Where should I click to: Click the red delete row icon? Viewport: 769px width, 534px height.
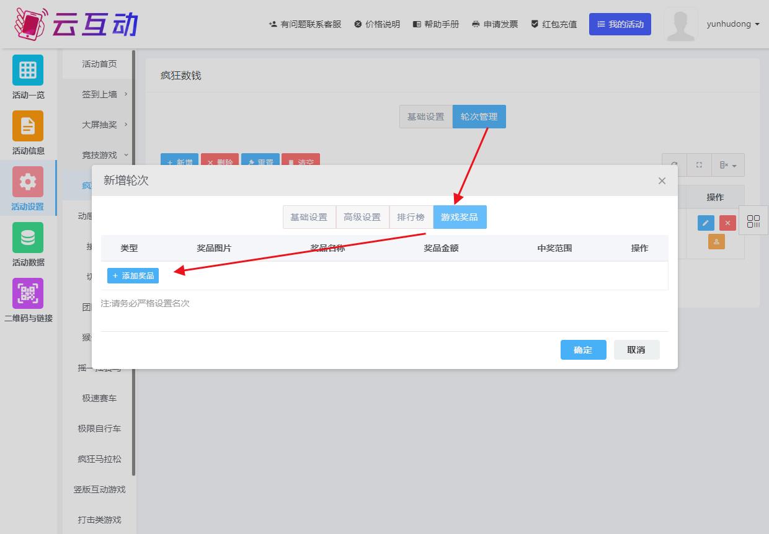[x=727, y=223]
